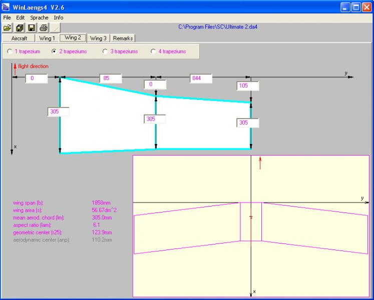Pick the 4 trapeziums radio button
Screen dimensions: 374x300
click(153, 51)
